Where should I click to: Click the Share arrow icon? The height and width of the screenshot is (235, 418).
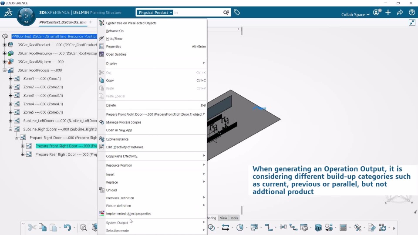[x=400, y=12]
